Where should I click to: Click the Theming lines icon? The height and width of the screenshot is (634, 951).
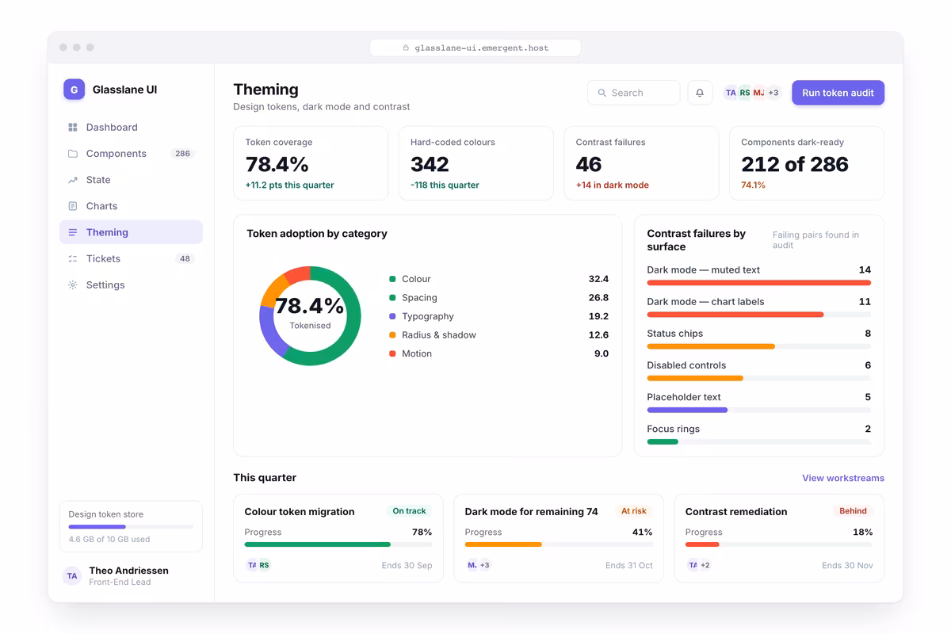click(73, 232)
